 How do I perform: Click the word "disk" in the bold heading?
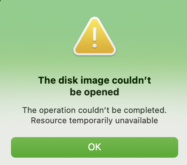pyautogui.click(x=68, y=80)
